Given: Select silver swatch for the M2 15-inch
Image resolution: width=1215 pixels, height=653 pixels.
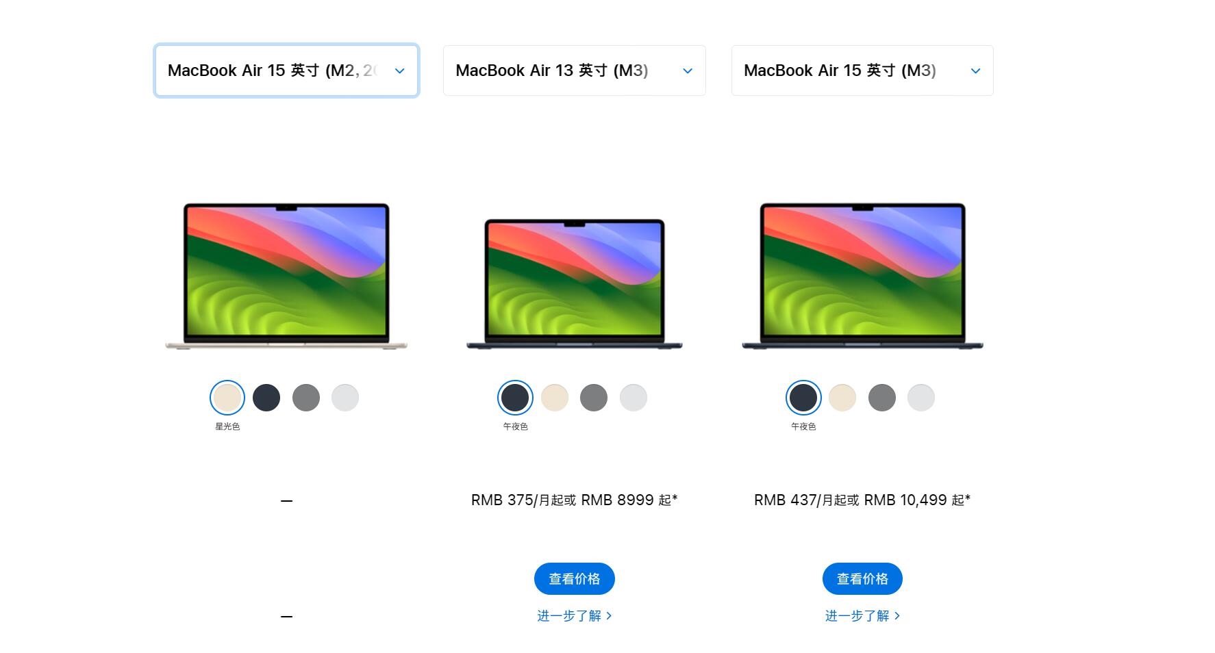Looking at the screenshot, I should (x=345, y=398).
